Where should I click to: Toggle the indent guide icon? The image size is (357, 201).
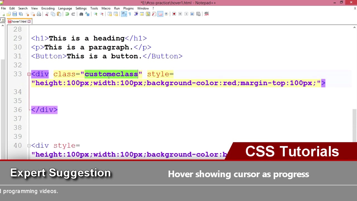pyautogui.click(x=136, y=14)
